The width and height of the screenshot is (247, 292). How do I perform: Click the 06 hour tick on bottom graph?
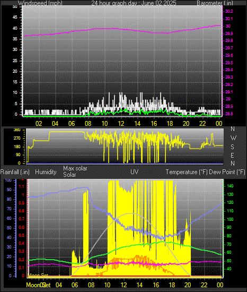click(75, 285)
